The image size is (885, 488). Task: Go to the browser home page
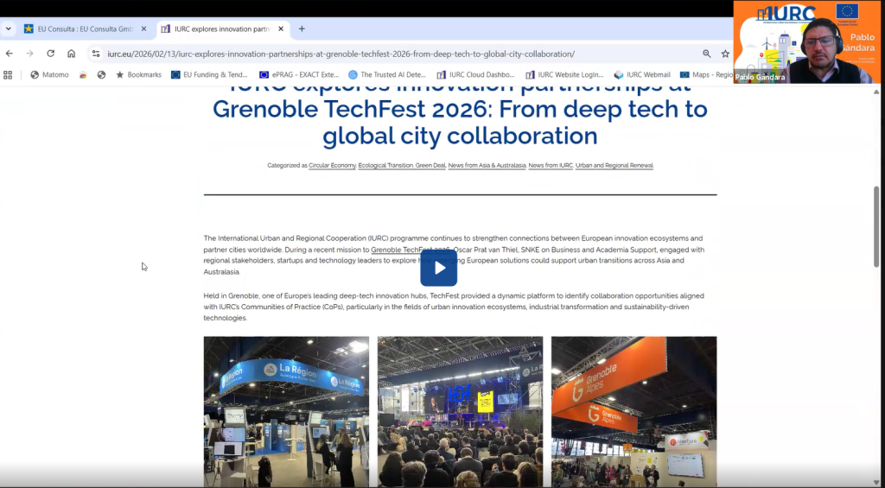pos(71,54)
